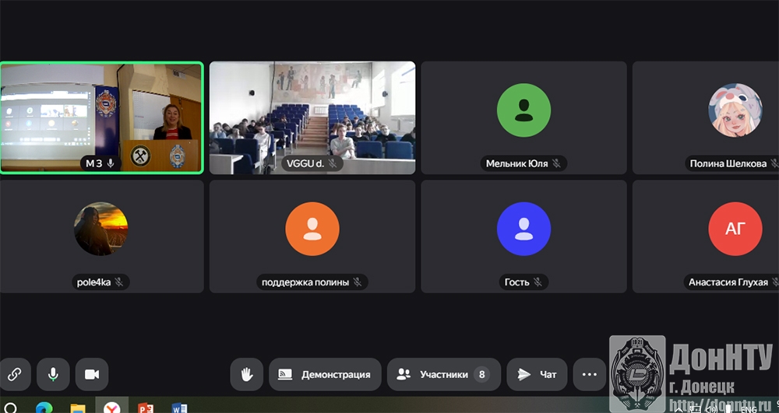Switch to Yandex Browser on the taskbar
This screenshot has height=413, width=779.
pos(111,408)
